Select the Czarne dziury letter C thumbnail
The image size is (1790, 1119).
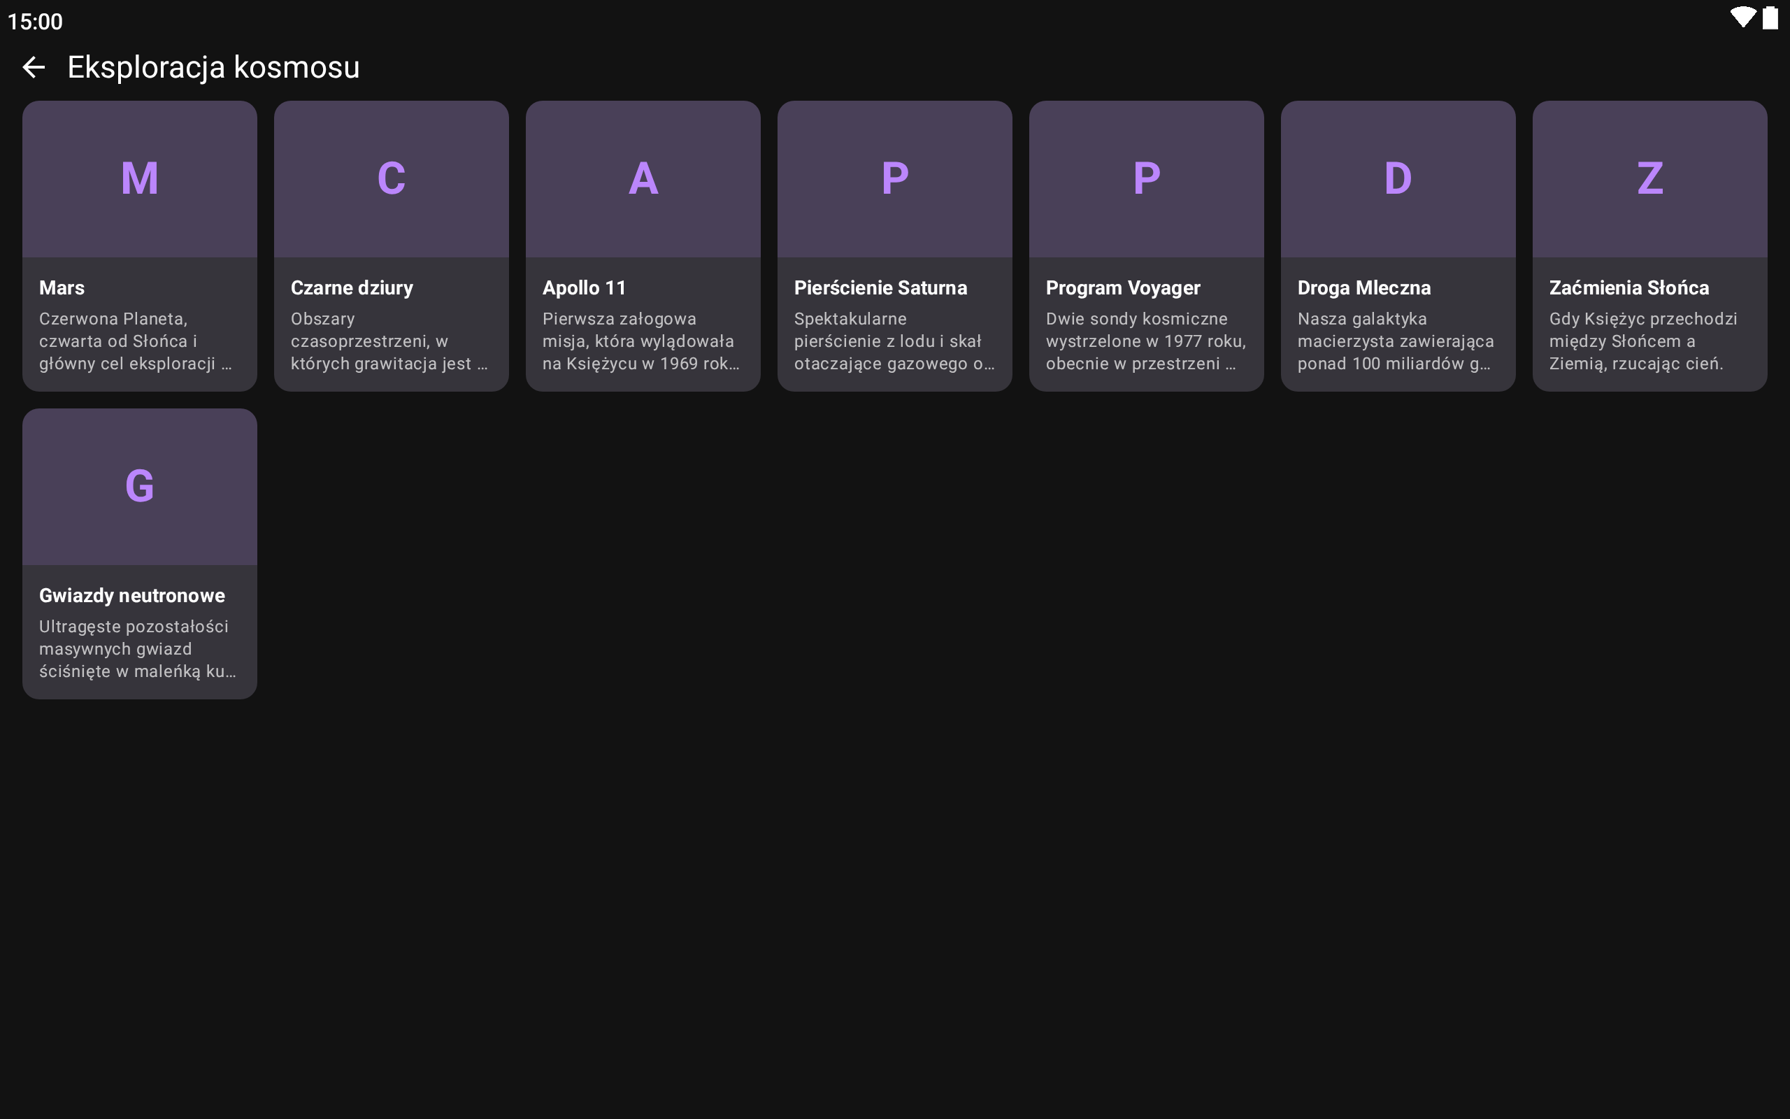(x=392, y=179)
